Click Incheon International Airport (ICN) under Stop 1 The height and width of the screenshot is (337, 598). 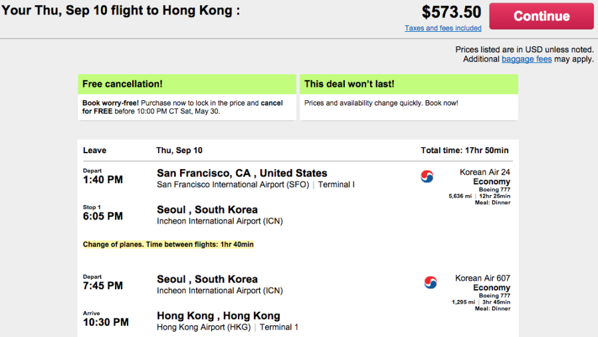point(220,222)
